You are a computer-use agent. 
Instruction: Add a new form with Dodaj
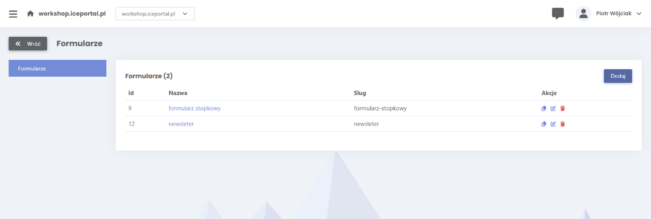pos(618,76)
